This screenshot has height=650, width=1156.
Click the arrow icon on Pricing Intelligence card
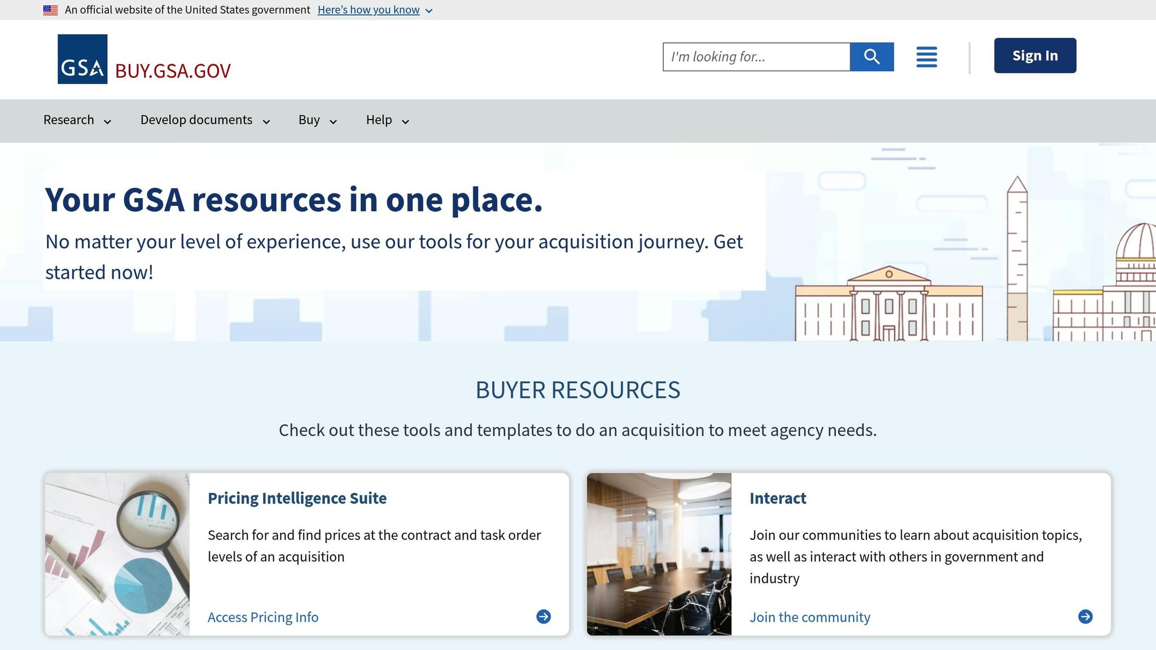tap(544, 617)
